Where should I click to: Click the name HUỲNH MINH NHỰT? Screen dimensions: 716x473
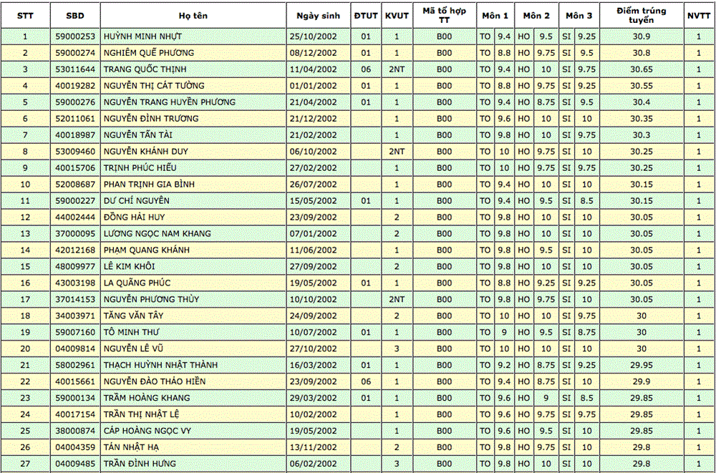coord(144,36)
